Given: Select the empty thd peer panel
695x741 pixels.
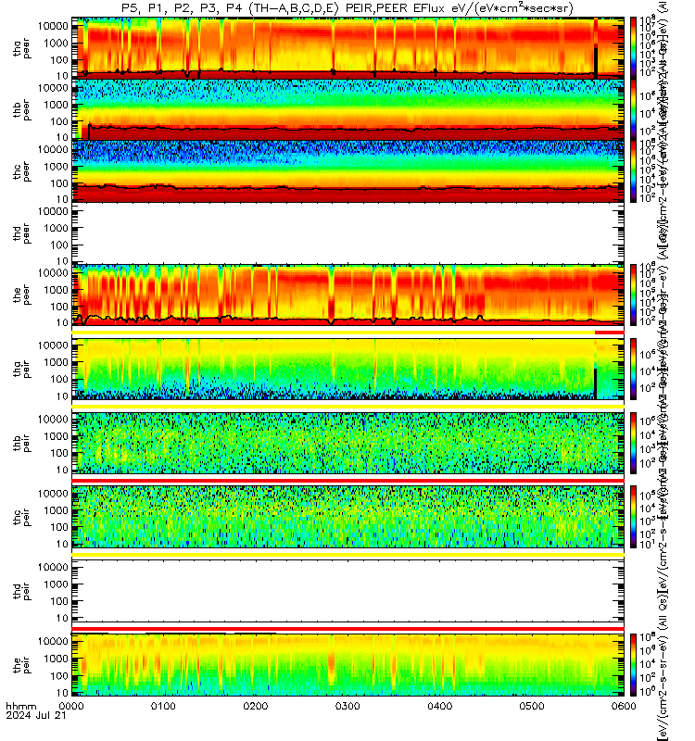Looking at the screenshot, I should coord(348,233).
